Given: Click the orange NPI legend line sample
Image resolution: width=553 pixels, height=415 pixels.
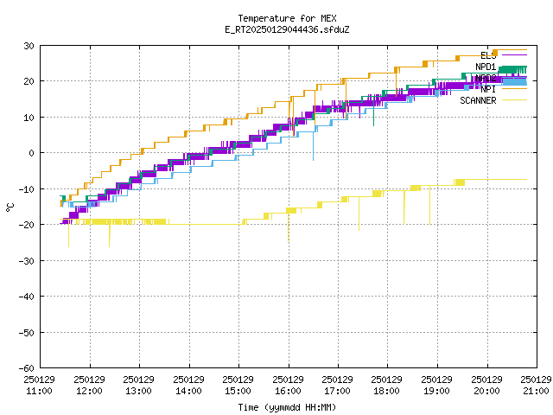Looking at the screenshot, I should click(x=514, y=89).
